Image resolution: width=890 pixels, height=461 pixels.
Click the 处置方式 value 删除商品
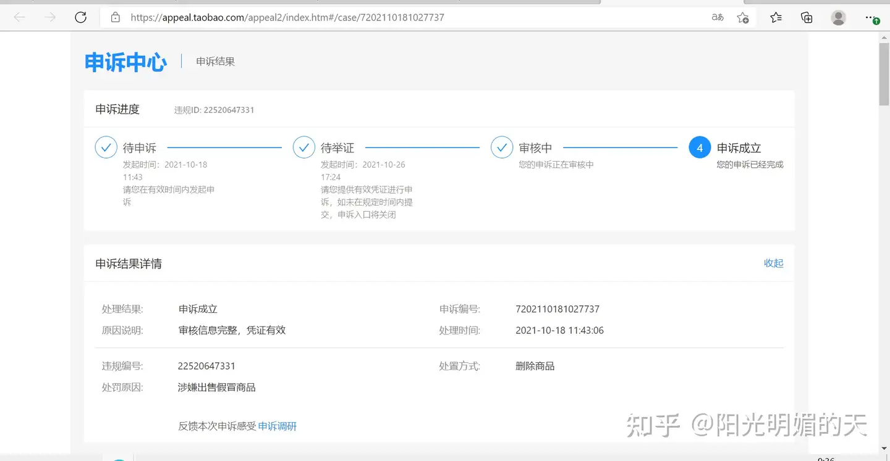535,366
